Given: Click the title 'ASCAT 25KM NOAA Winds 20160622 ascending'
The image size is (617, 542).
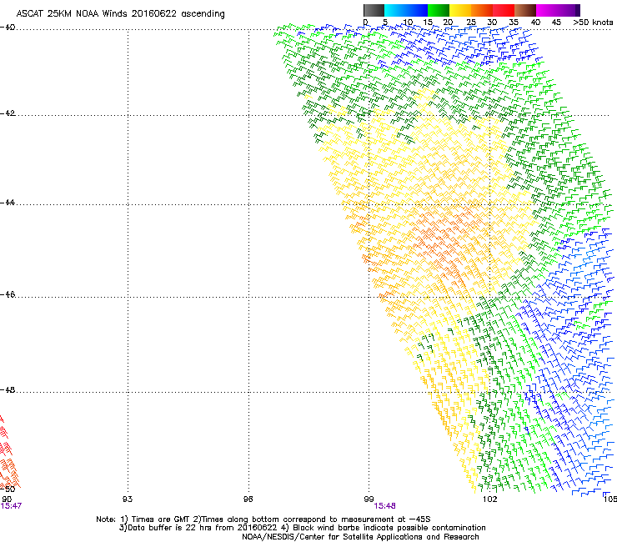Looking at the screenshot, I should tap(120, 14).
